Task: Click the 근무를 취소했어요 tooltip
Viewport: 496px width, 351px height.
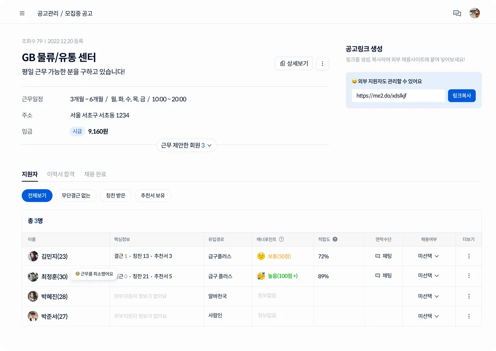Action: 94,274
